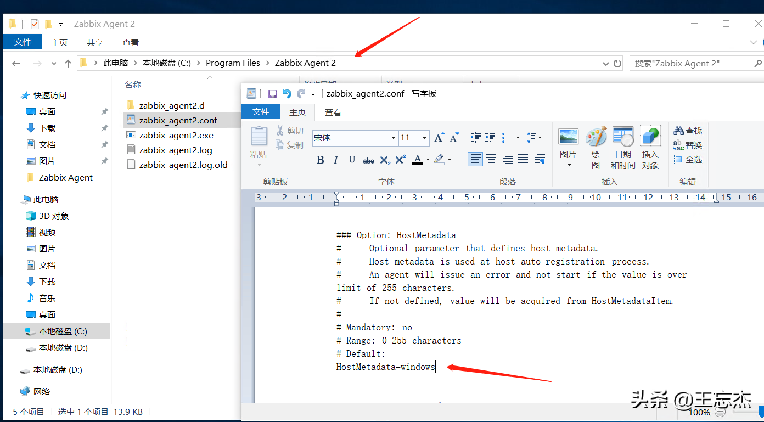The height and width of the screenshot is (422, 764).
Task: Switch to WordPad 主页 tab
Action: pyautogui.click(x=297, y=112)
